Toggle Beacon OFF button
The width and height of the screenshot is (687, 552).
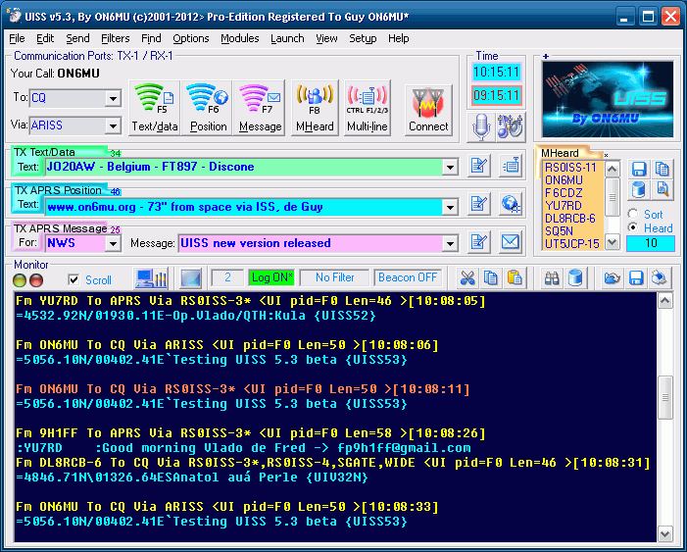tap(408, 277)
